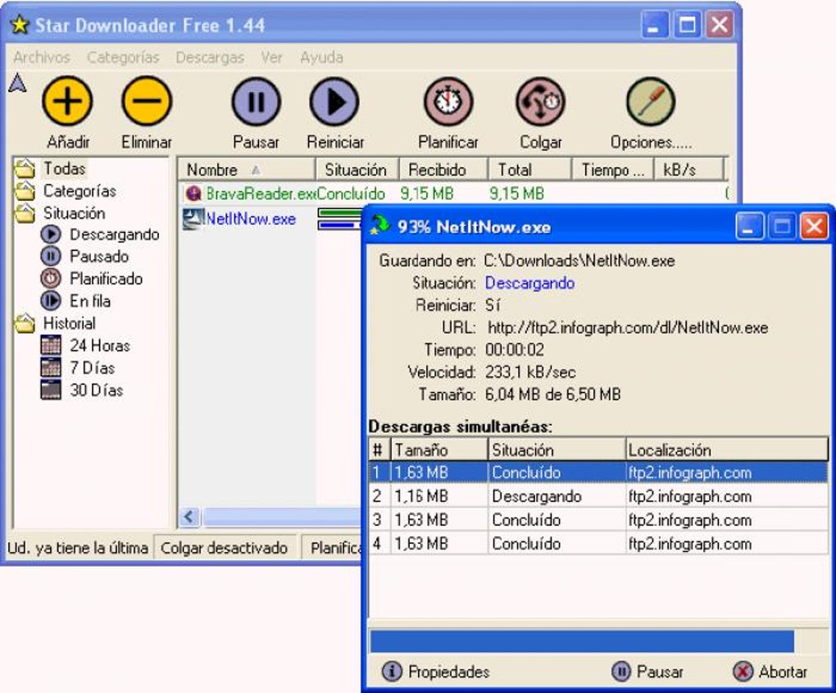Sort by the Recibido column header
The image size is (836, 693).
tap(443, 170)
